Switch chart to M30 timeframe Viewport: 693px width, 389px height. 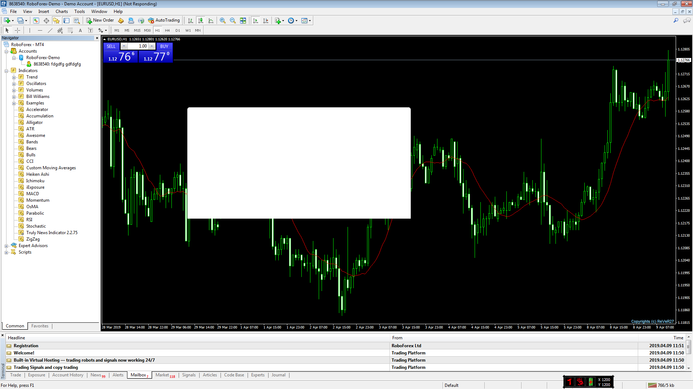click(x=147, y=30)
